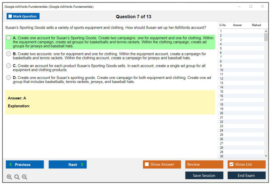Screen dimensions: 272x186
Task: Enable the Show Answer checkbox
Action: tap(147, 164)
